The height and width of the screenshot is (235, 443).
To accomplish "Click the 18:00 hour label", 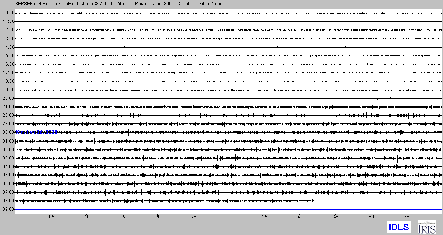I will (x=8, y=81).
